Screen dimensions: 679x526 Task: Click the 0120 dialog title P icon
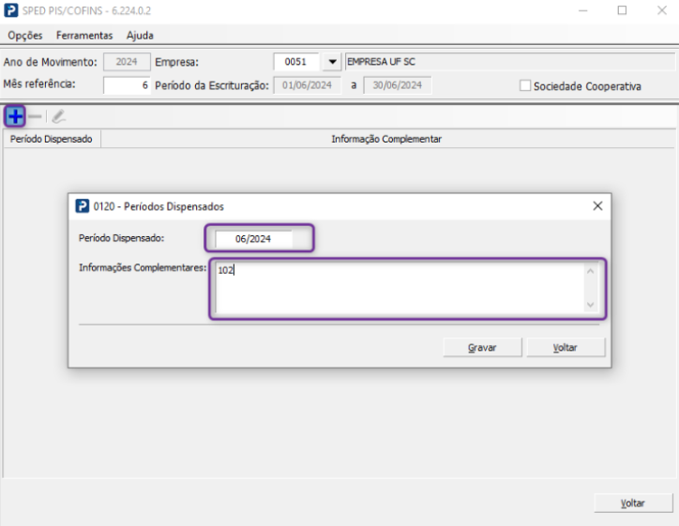[83, 206]
